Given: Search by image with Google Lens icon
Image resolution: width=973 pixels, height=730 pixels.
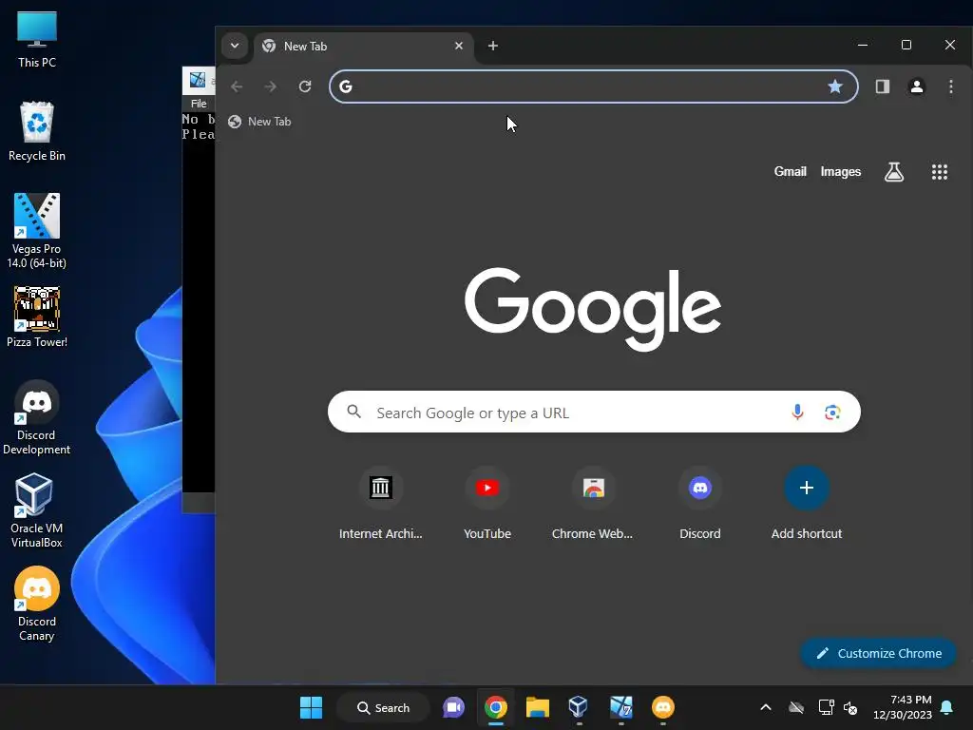Looking at the screenshot, I should click(832, 413).
